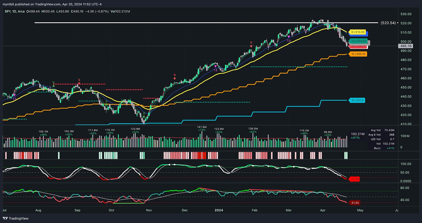The width and height of the screenshot is (422, 223).
Task: Click the 460.00 price axis label
Action: pos(406,78)
